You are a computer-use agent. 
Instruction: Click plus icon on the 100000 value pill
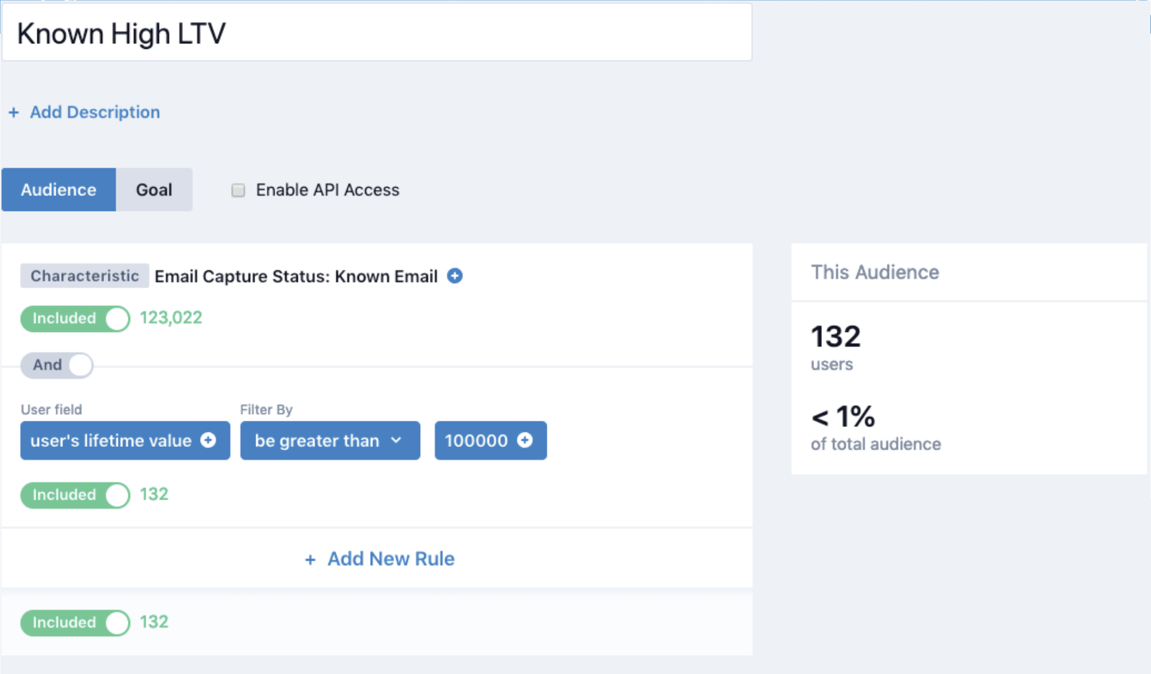click(525, 440)
